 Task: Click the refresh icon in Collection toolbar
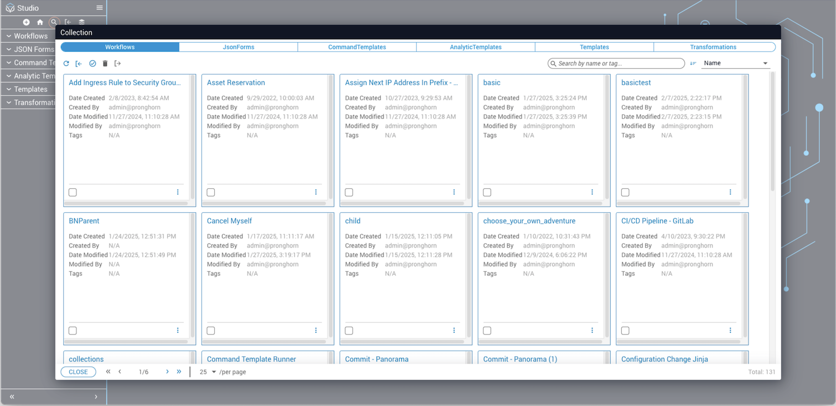click(x=66, y=64)
